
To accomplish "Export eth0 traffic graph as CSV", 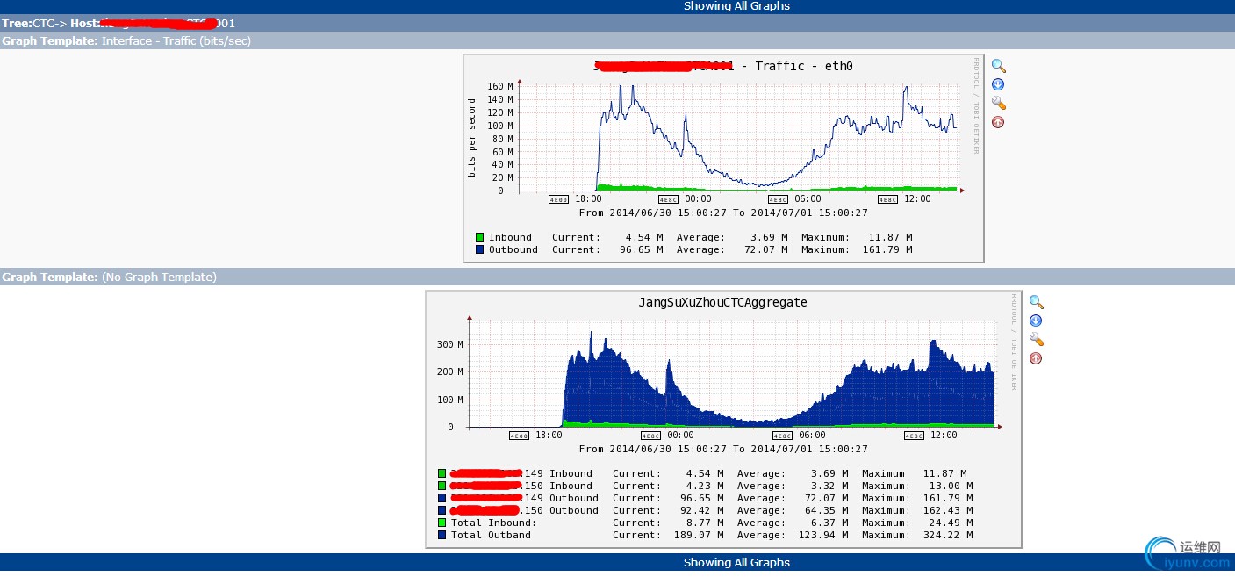I will click(x=998, y=84).
